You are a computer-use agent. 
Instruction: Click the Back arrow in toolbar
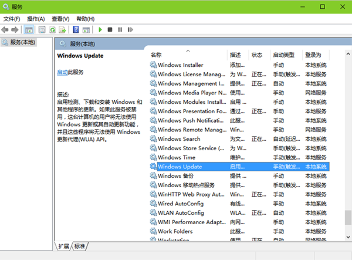(x=5, y=29)
